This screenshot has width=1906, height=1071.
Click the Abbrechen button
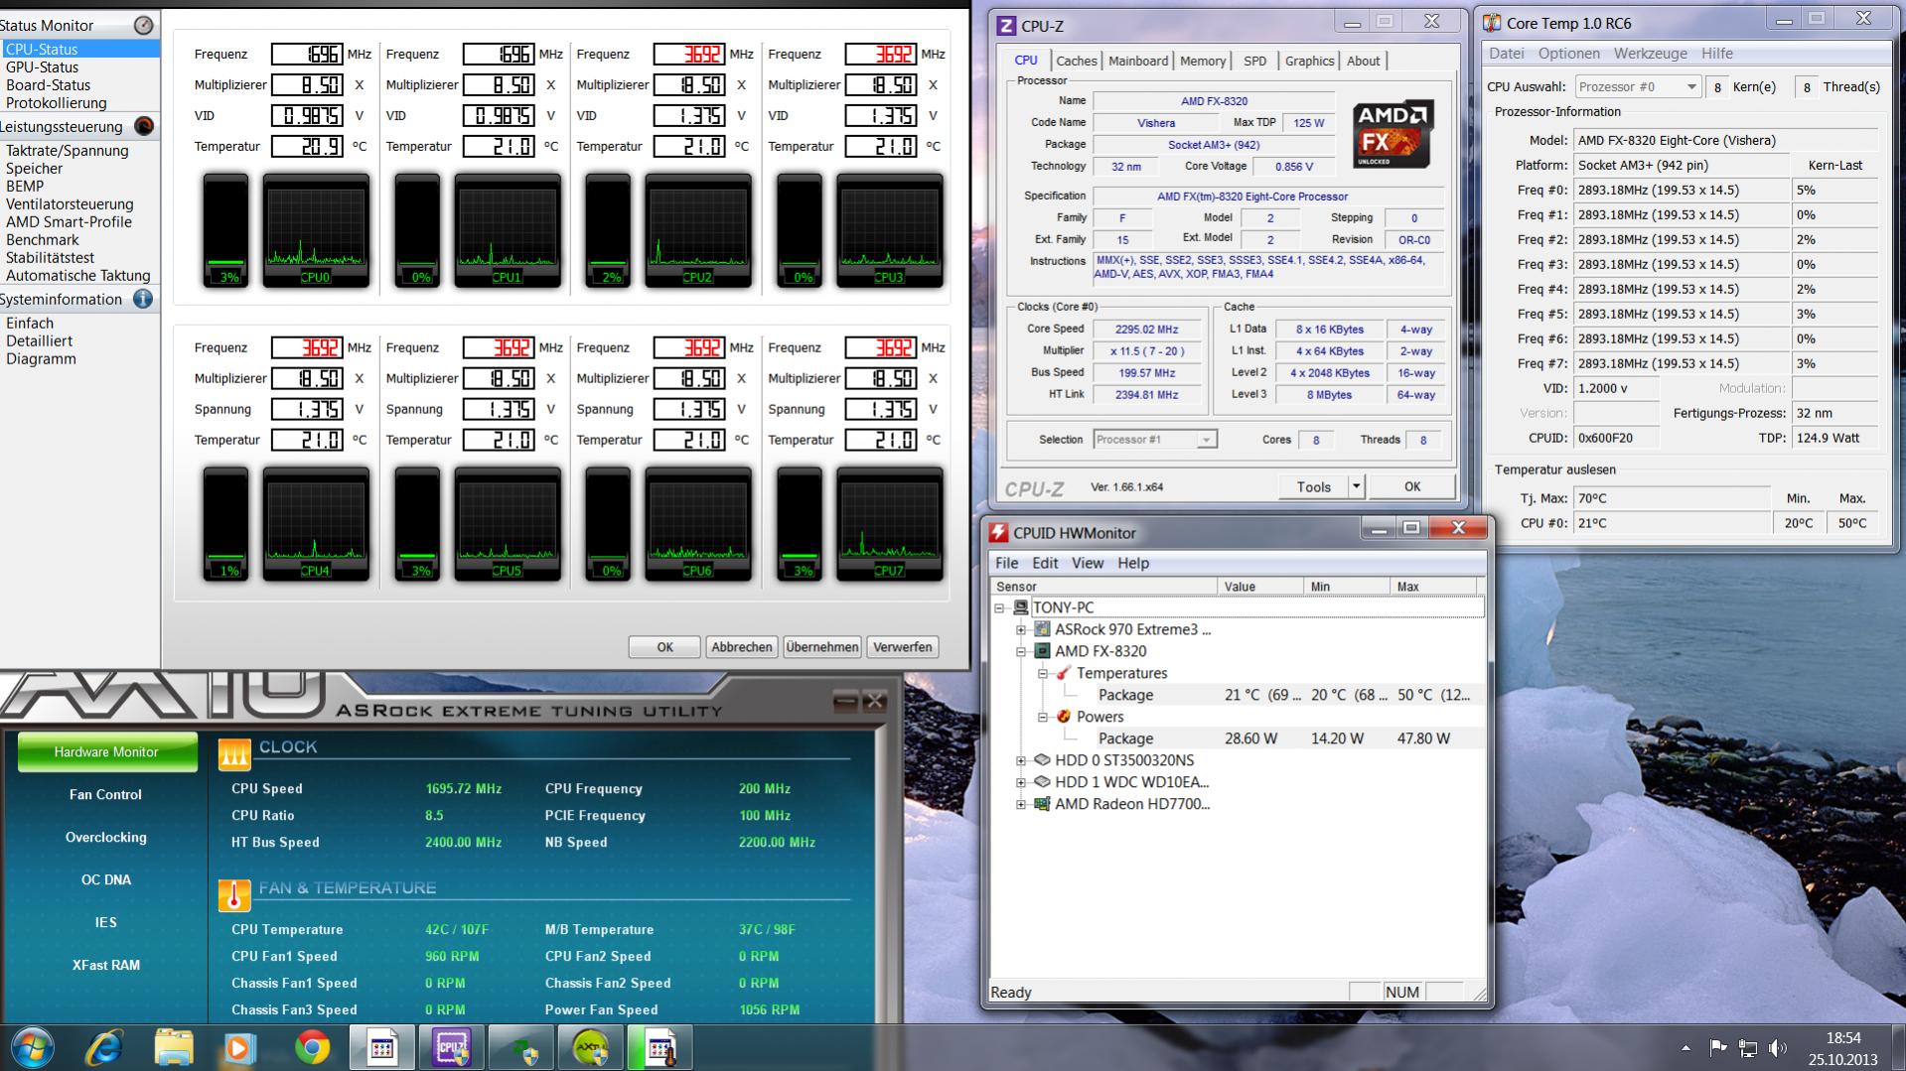(741, 647)
